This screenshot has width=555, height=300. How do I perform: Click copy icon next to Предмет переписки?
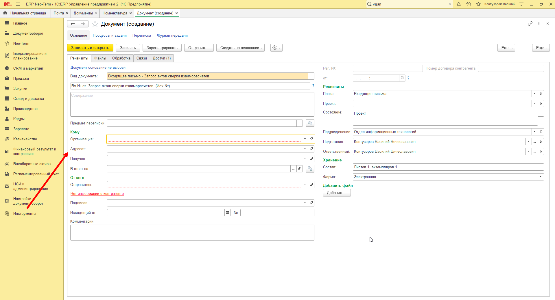pos(310,123)
